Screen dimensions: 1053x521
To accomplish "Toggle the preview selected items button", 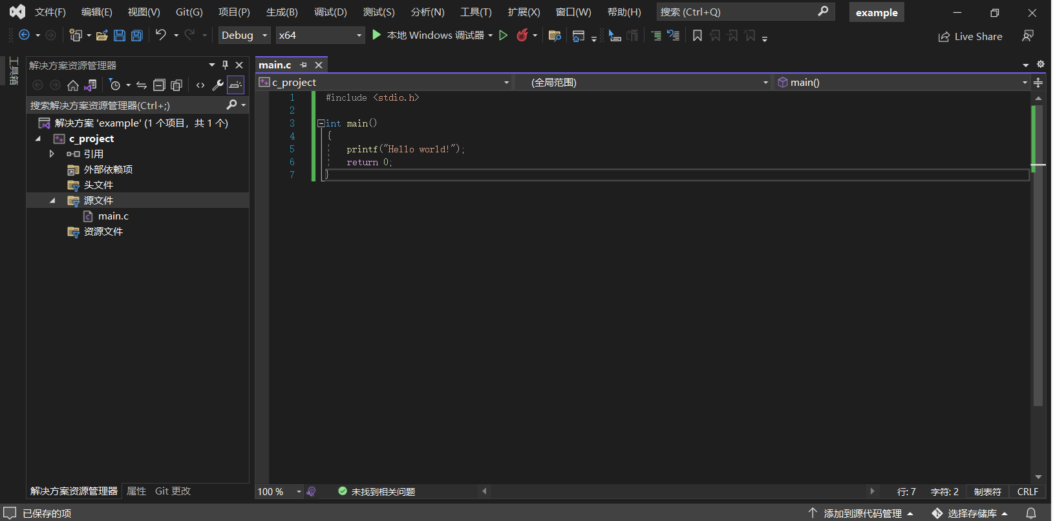I will click(236, 85).
